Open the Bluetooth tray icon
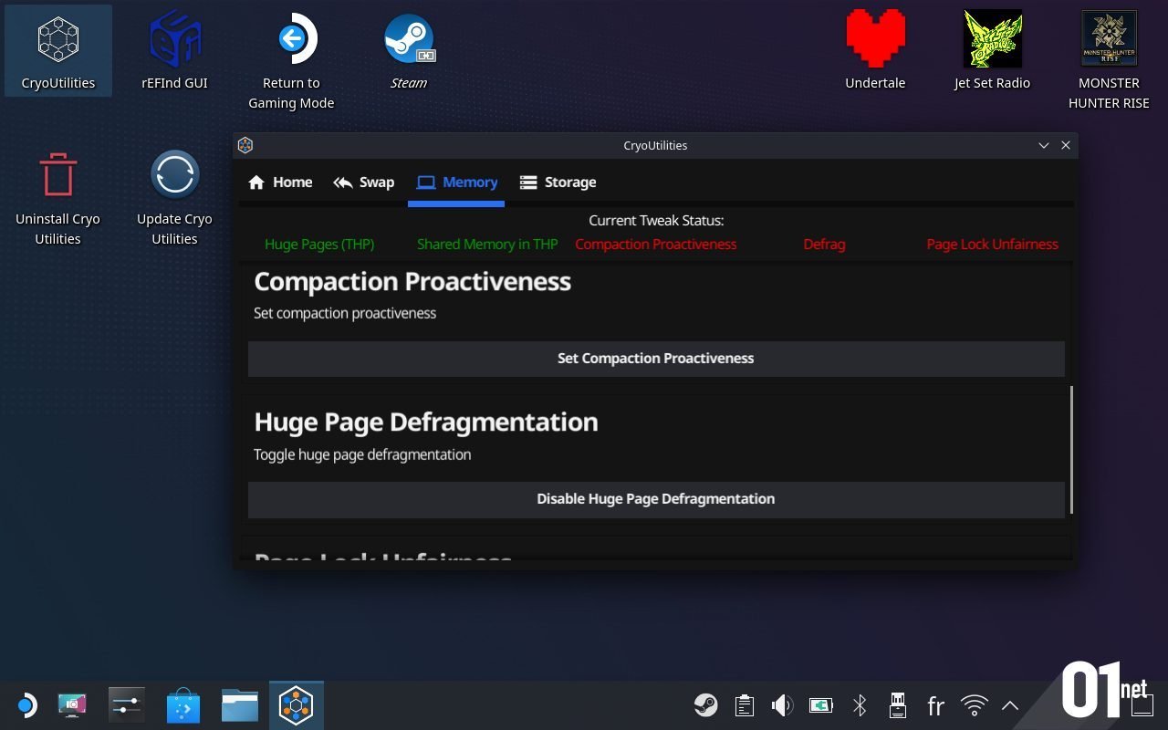 [x=859, y=705]
